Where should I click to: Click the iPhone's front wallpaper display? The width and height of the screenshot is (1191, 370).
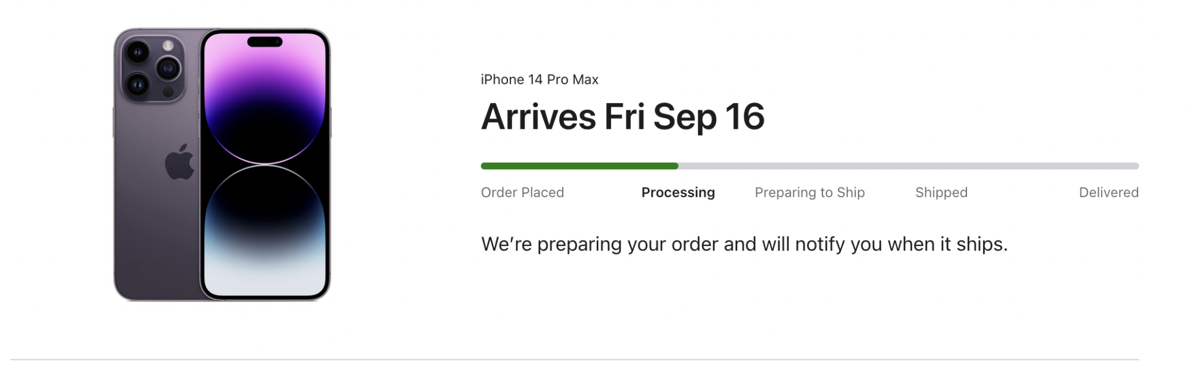click(265, 164)
